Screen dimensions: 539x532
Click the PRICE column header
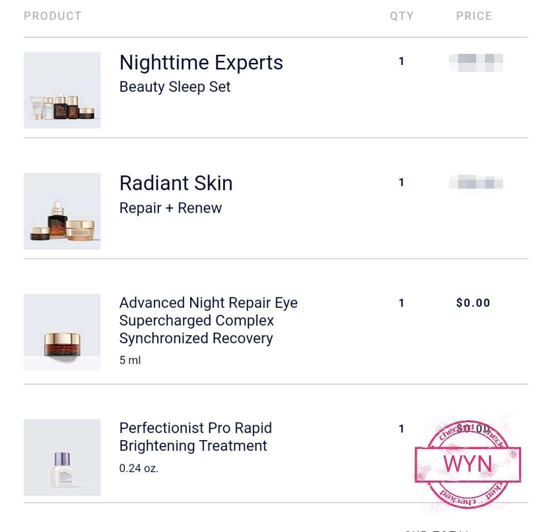point(474,16)
